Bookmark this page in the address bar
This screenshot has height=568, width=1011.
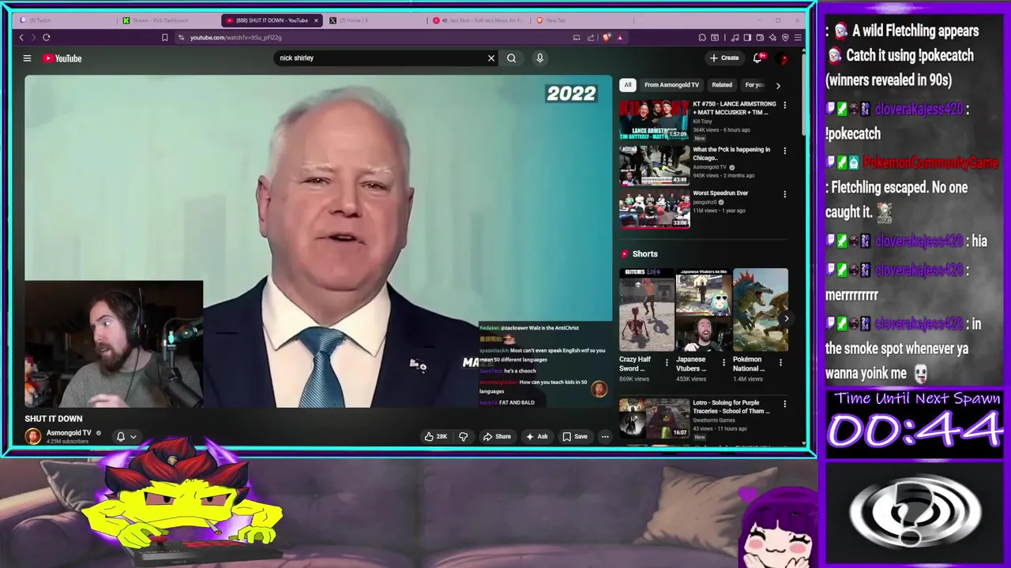pos(164,37)
